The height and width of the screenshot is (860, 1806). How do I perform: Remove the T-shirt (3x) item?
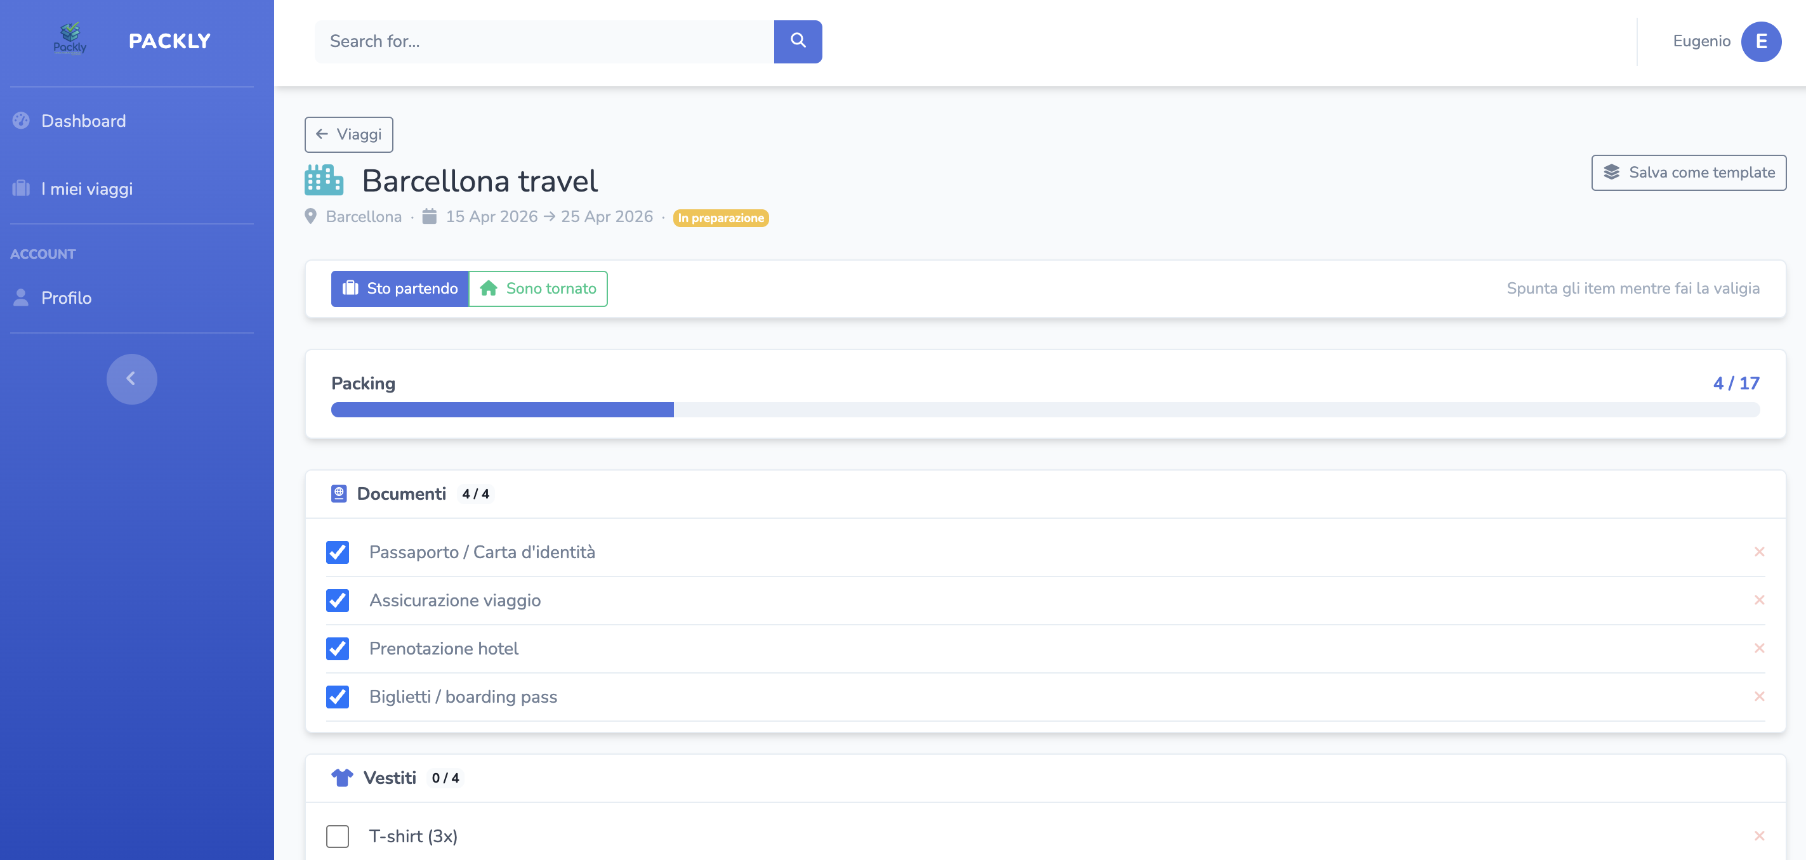tap(1758, 835)
